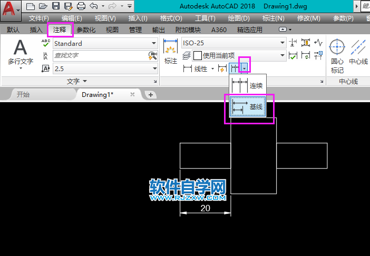Create a new drawing from the quick access toolbar
The height and width of the screenshot is (256, 370).
(31, 6)
